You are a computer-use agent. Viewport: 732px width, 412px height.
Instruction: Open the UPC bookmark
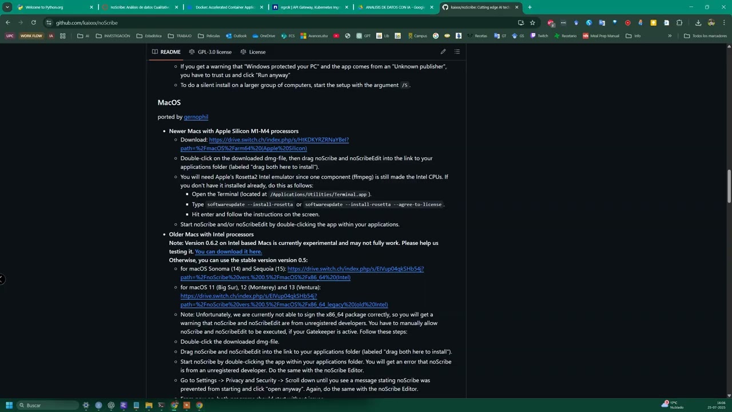(x=10, y=35)
